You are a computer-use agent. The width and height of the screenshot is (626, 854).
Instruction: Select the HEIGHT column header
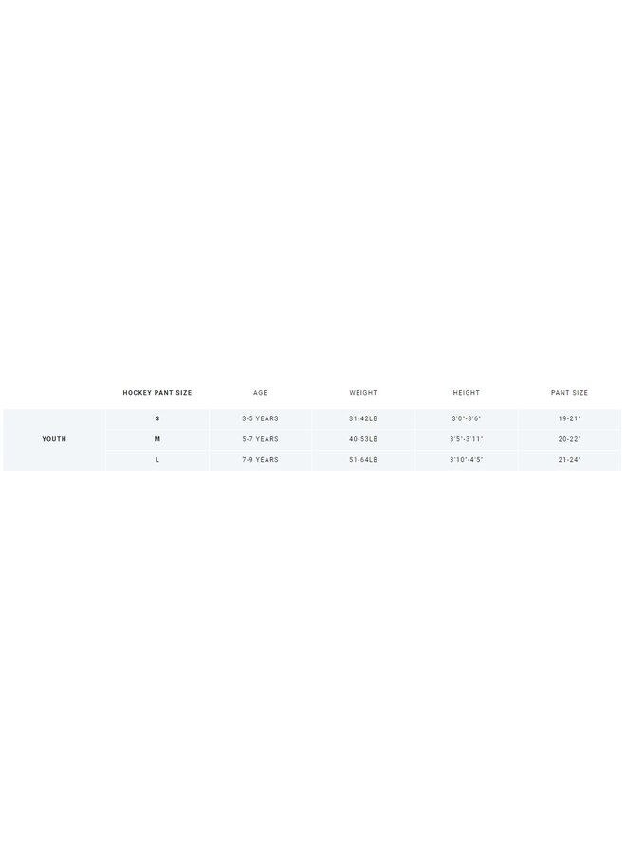(x=466, y=393)
